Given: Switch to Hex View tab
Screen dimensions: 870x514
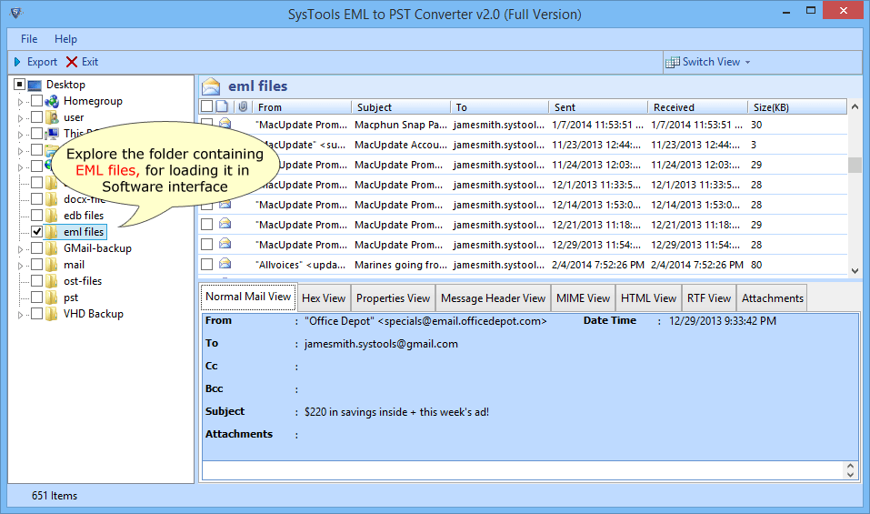Looking at the screenshot, I should [x=324, y=298].
